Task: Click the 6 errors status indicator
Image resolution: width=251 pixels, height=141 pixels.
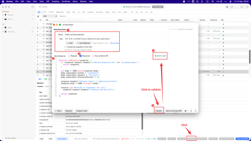Action: tap(125, 139)
